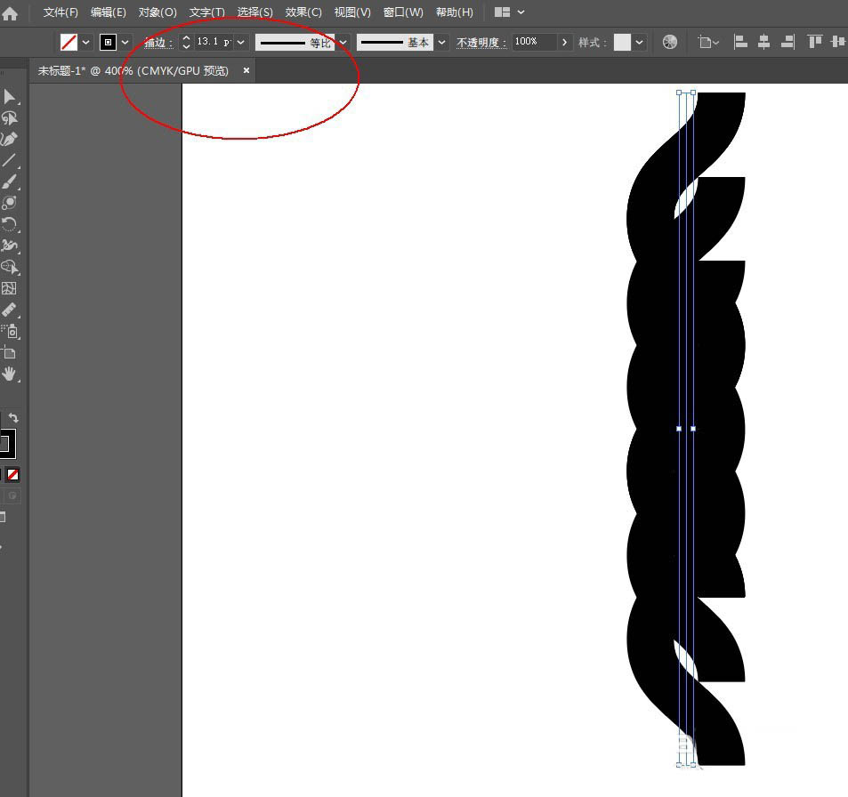Screen dimensions: 848x797
Task: Open fill color dropdown in control bar
Action: [x=86, y=42]
